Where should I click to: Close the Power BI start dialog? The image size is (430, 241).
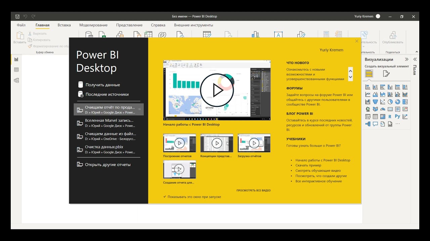[x=357, y=41]
